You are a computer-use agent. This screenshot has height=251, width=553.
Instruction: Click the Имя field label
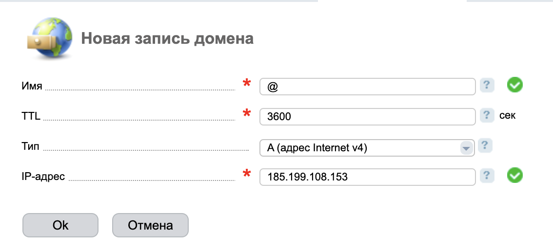(32, 87)
